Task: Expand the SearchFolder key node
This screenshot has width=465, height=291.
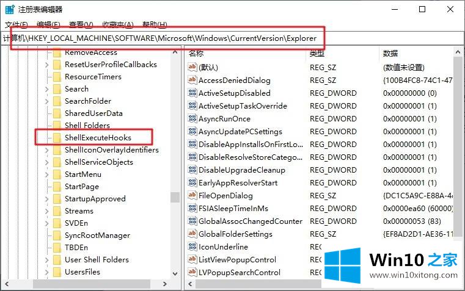Action: click(x=47, y=101)
